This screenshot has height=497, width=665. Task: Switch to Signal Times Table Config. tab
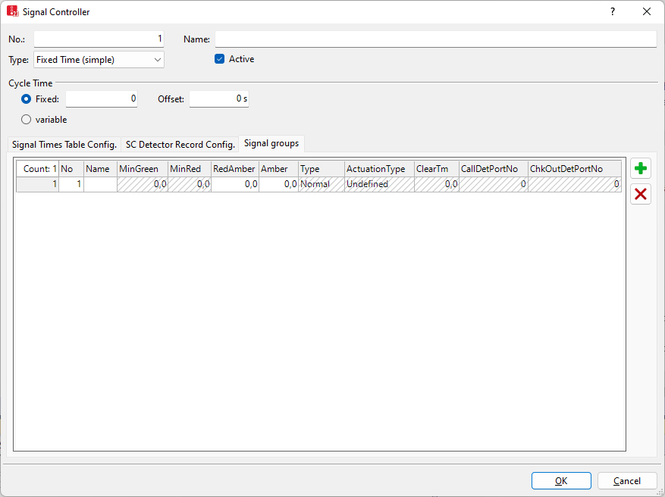[64, 144]
